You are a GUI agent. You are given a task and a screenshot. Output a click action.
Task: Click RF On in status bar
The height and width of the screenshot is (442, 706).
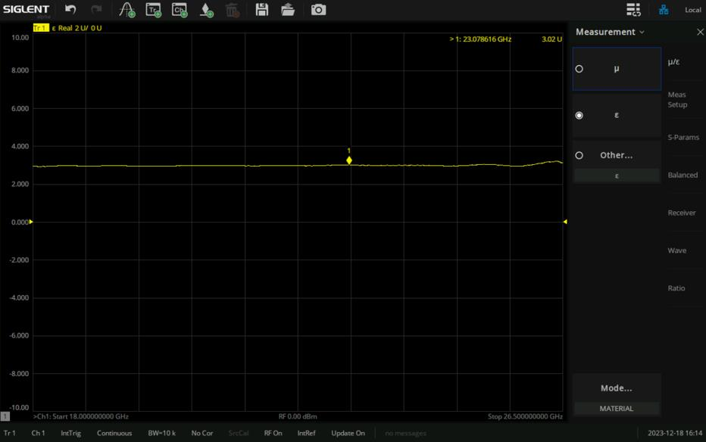(273, 433)
